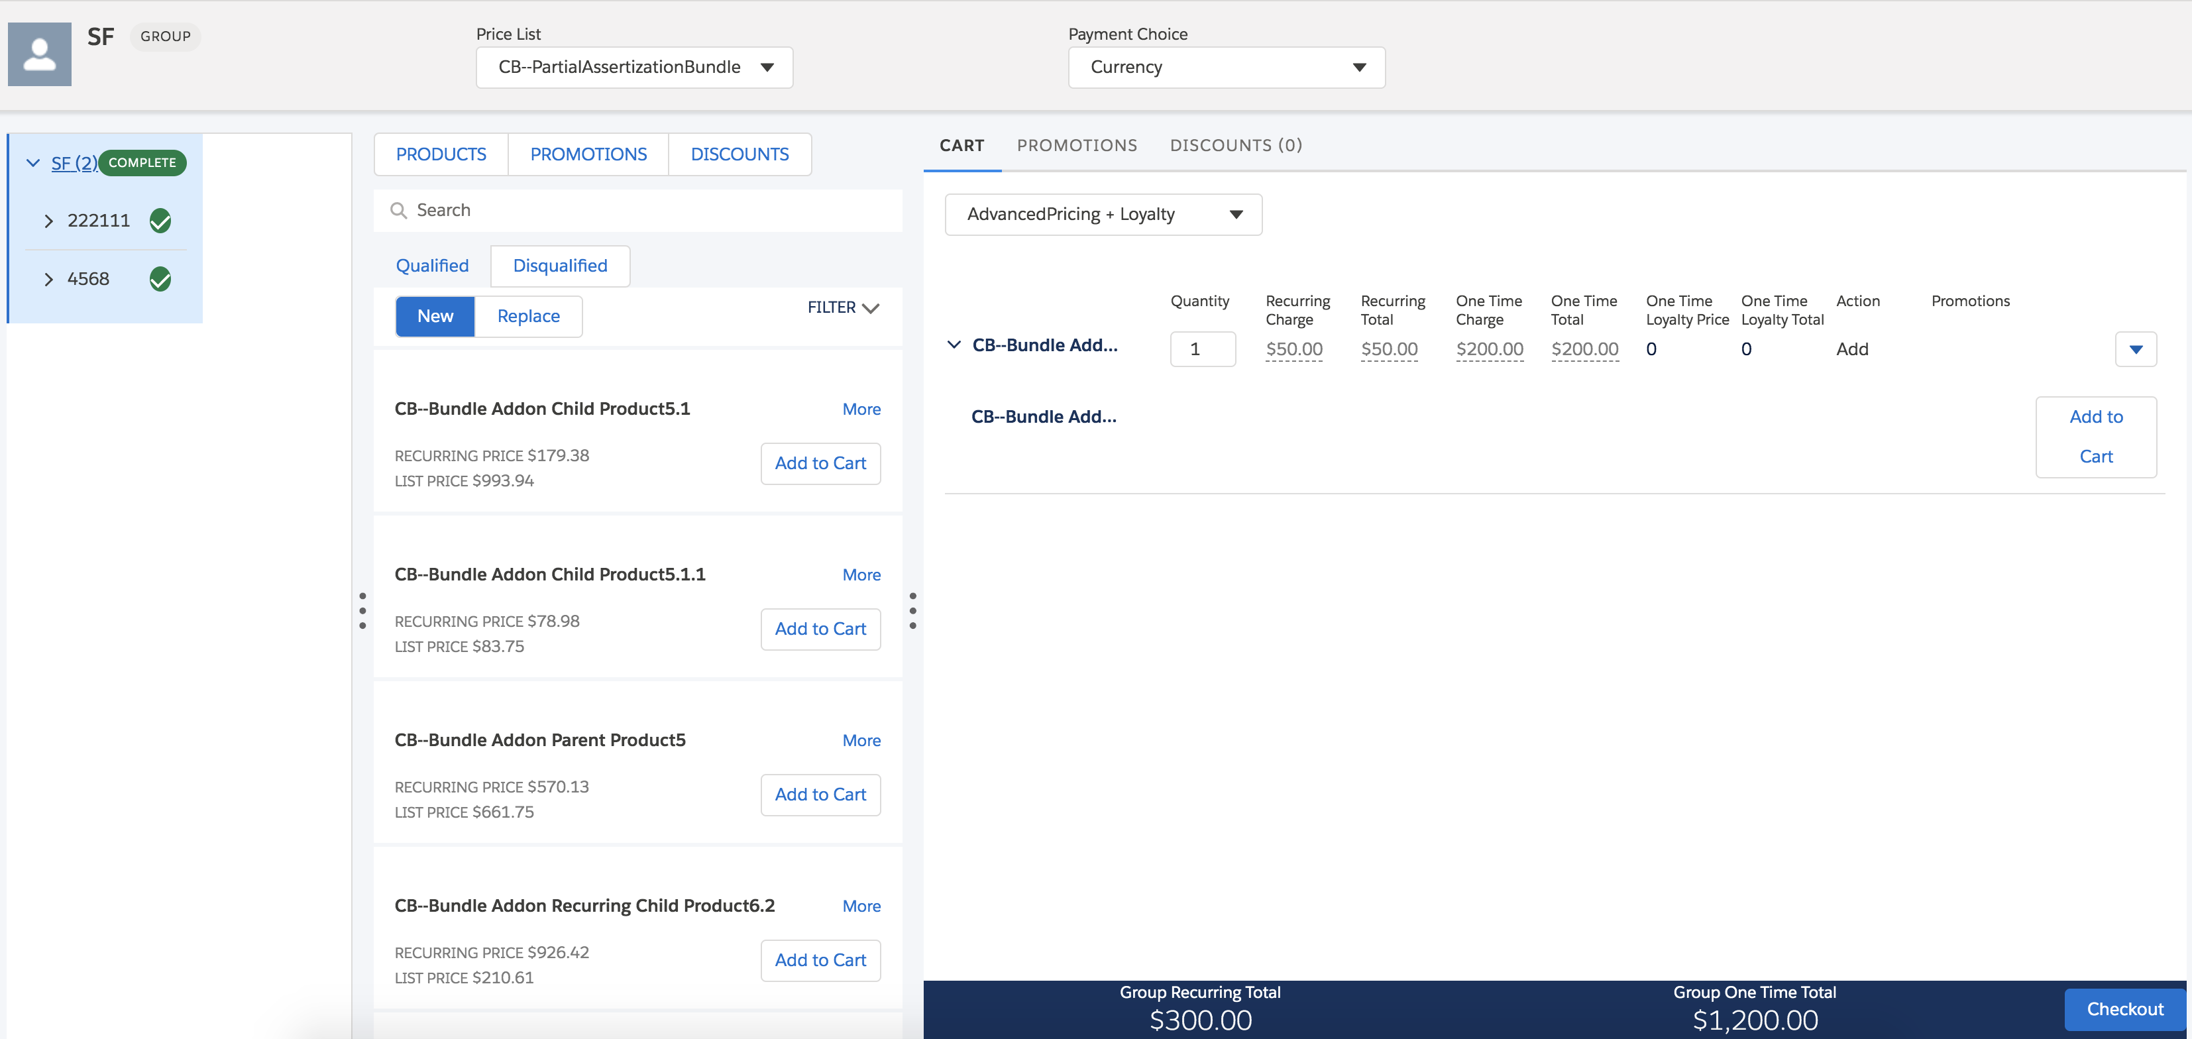2192x1039 pixels.
Task: Open the SF (2) group link
Action: (74, 162)
